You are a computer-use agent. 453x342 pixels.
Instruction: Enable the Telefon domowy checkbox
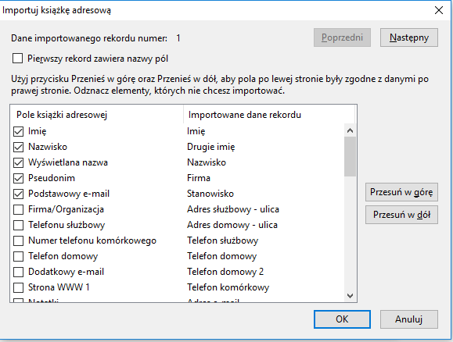19,256
